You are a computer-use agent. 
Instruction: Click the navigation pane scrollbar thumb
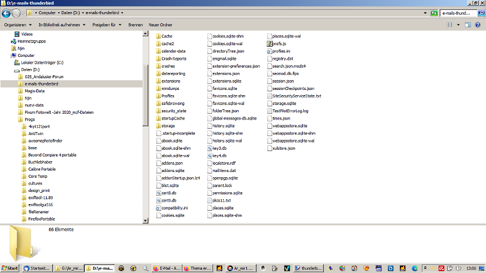pos(145,95)
